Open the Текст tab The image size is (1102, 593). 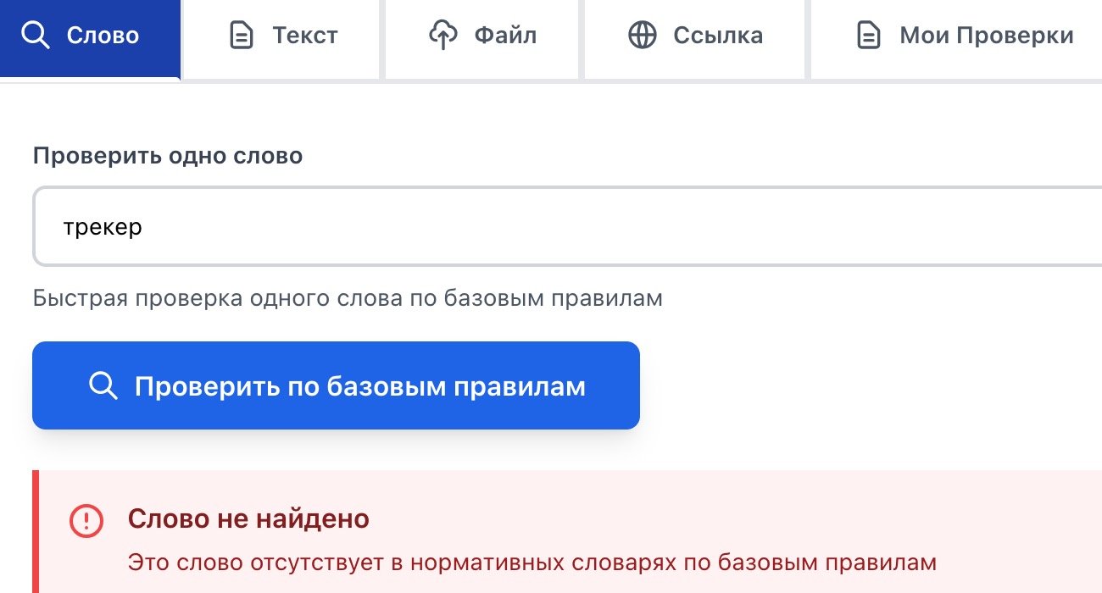pyautogui.click(x=305, y=36)
